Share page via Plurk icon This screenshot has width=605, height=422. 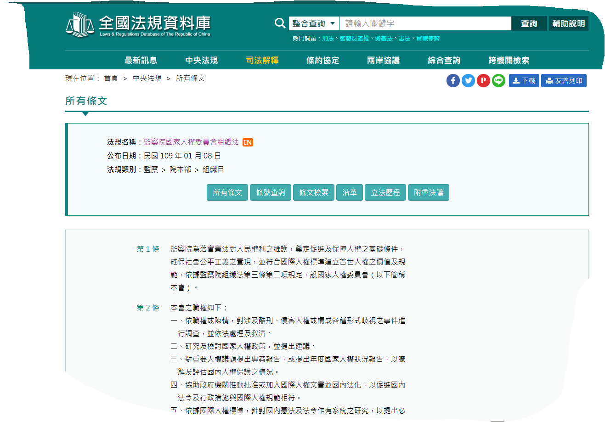point(483,81)
